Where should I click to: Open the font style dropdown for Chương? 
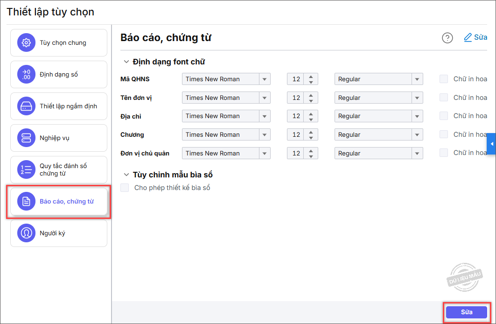(417, 134)
